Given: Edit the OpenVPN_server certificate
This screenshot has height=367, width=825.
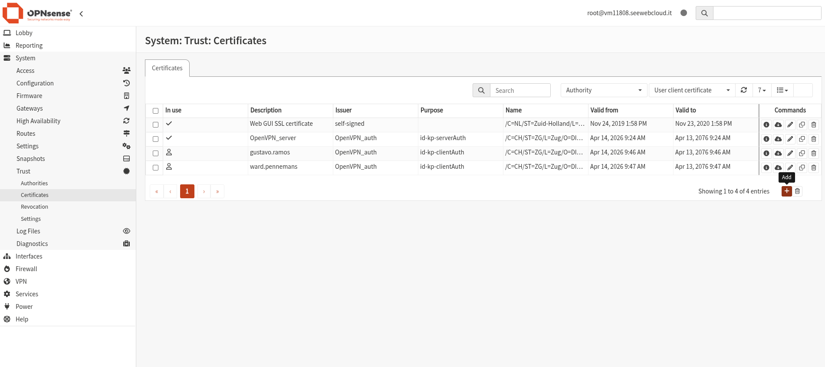Looking at the screenshot, I should [790, 139].
